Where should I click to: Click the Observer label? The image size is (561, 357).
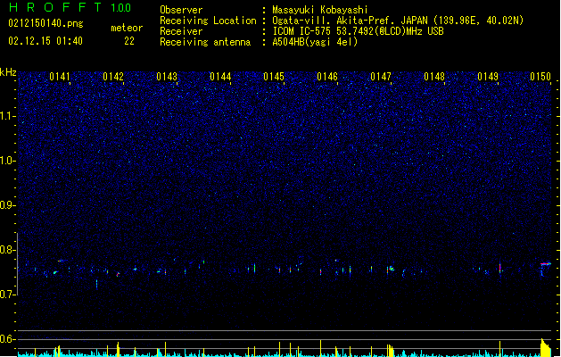181,10
